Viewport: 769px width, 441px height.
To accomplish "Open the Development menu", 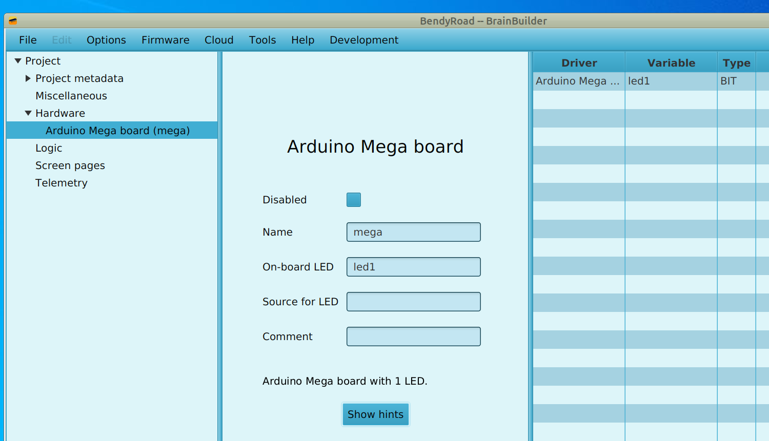I will (364, 40).
